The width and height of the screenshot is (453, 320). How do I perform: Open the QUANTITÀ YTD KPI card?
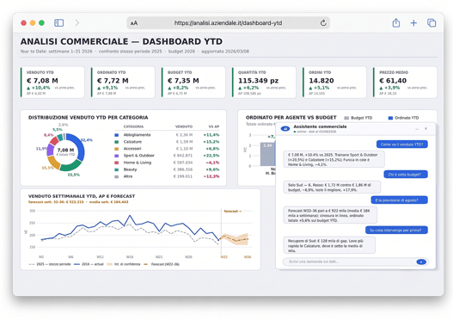click(264, 83)
